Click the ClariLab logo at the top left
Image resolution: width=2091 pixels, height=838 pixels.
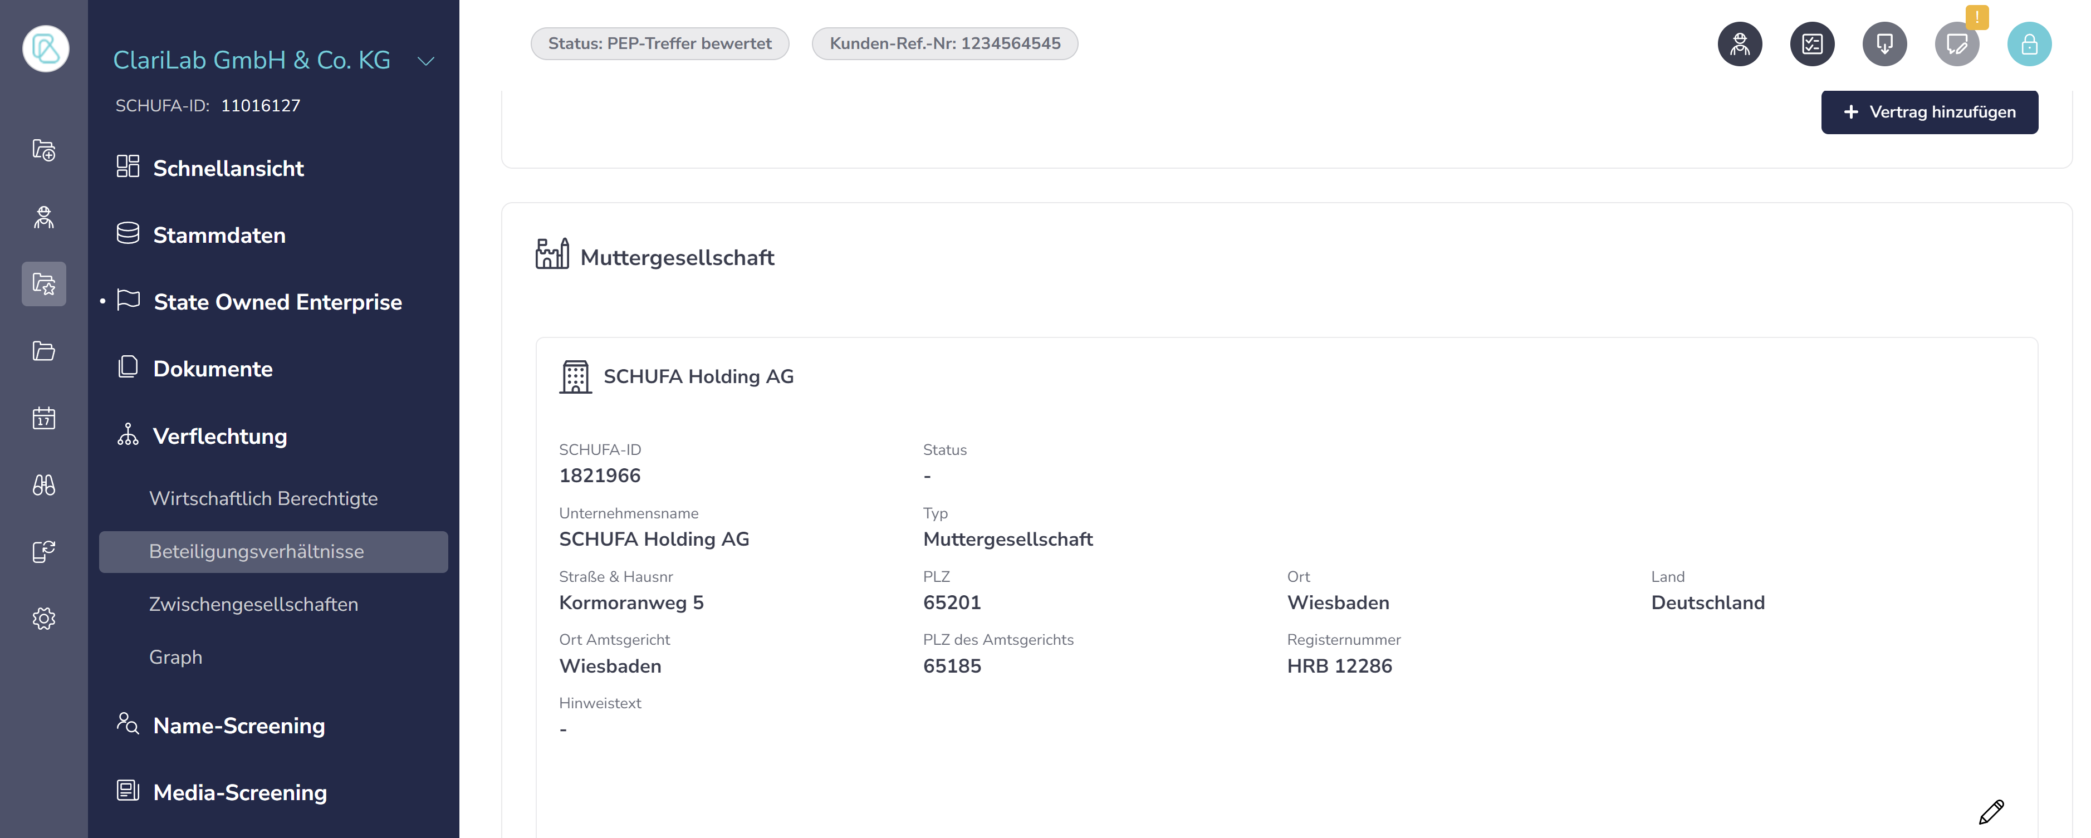pos(46,49)
